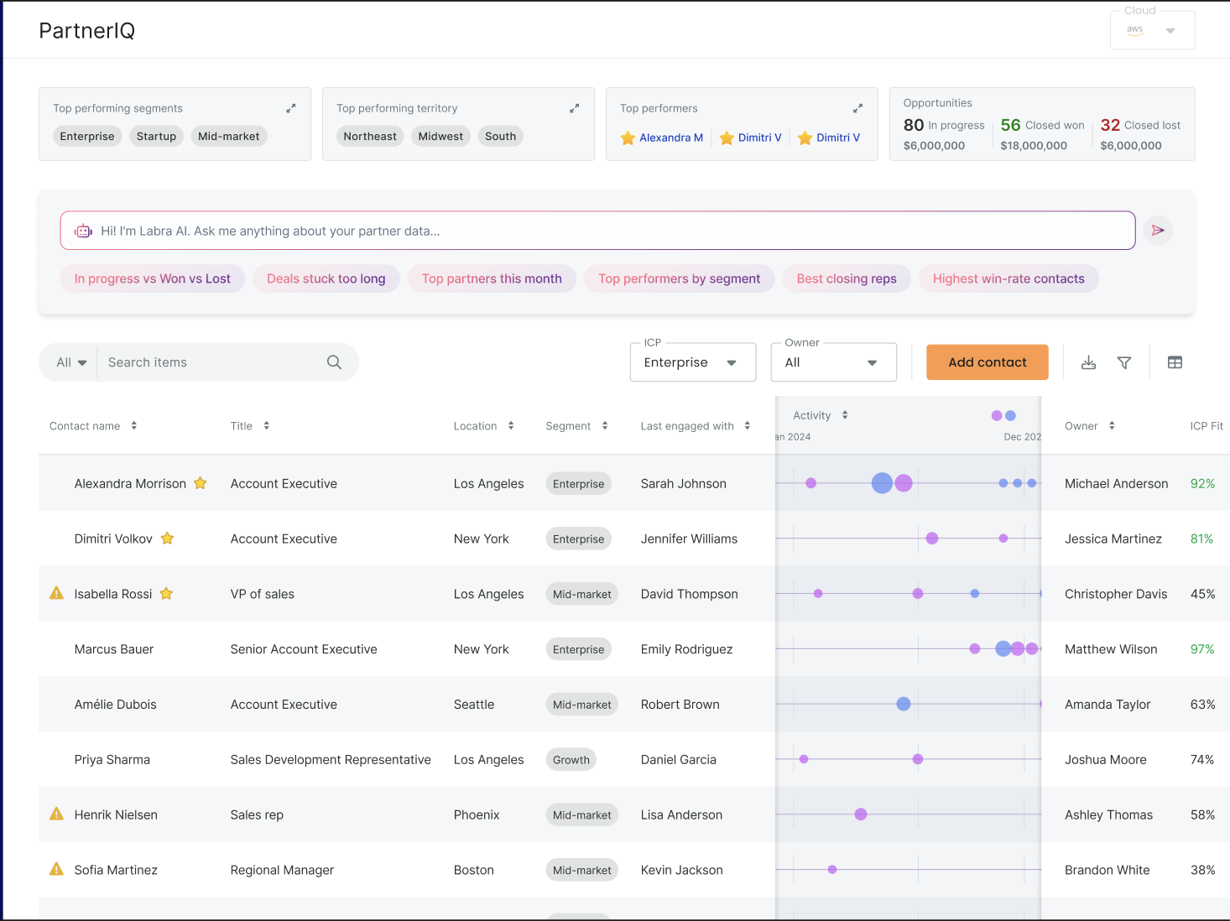Toggle the star beside Alexandra Morrison

201,483
